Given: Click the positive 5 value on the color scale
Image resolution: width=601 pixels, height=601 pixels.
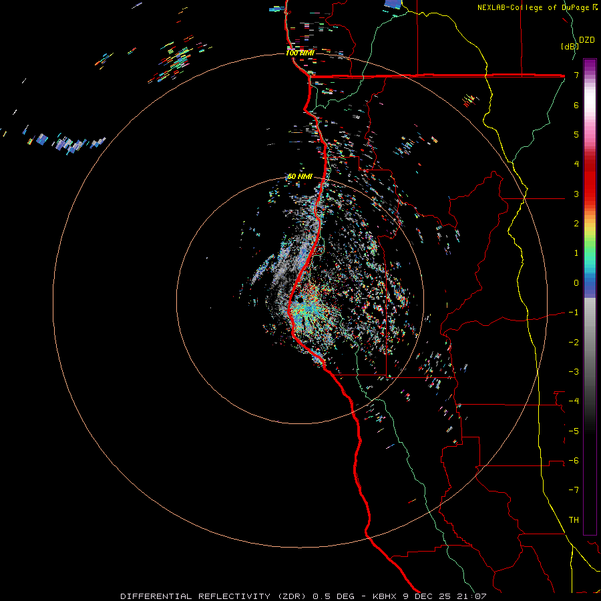Looking at the screenshot, I should pos(576,134).
